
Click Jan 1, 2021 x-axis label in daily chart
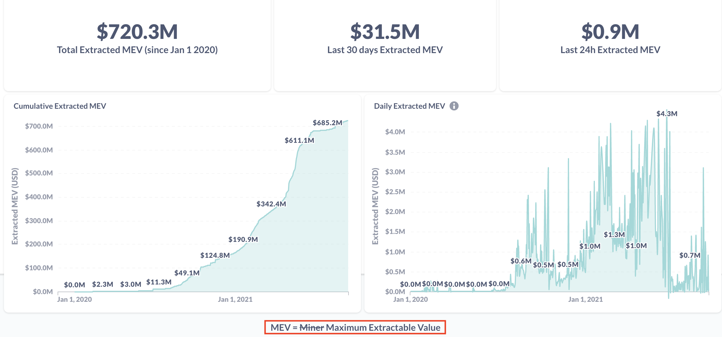click(x=585, y=299)
